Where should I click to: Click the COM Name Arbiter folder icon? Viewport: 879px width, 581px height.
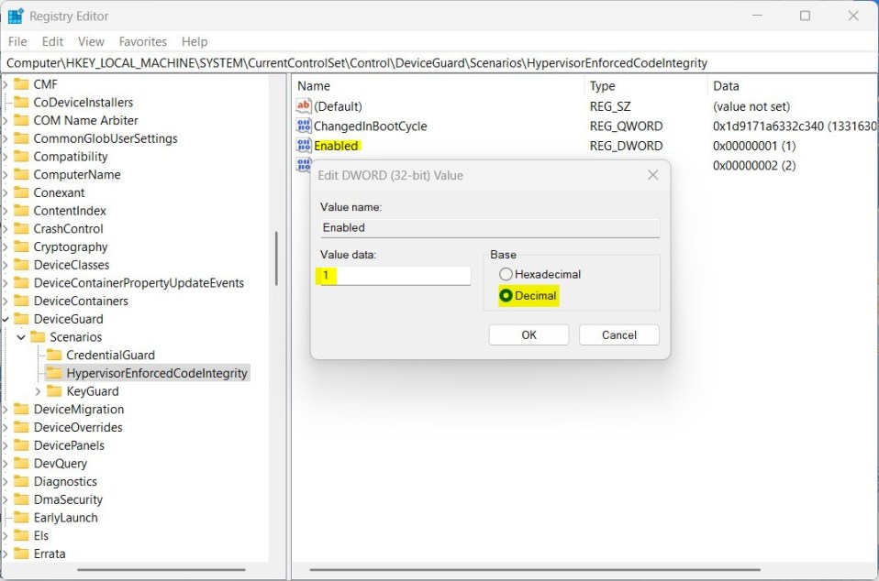(21, 120)
